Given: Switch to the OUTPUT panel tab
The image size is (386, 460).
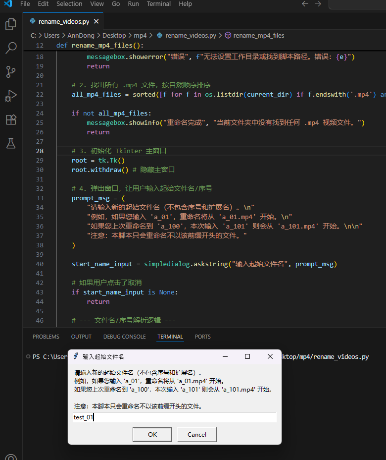Looking at the screenshot, I should pyautogui.click(x=81, y=337).
